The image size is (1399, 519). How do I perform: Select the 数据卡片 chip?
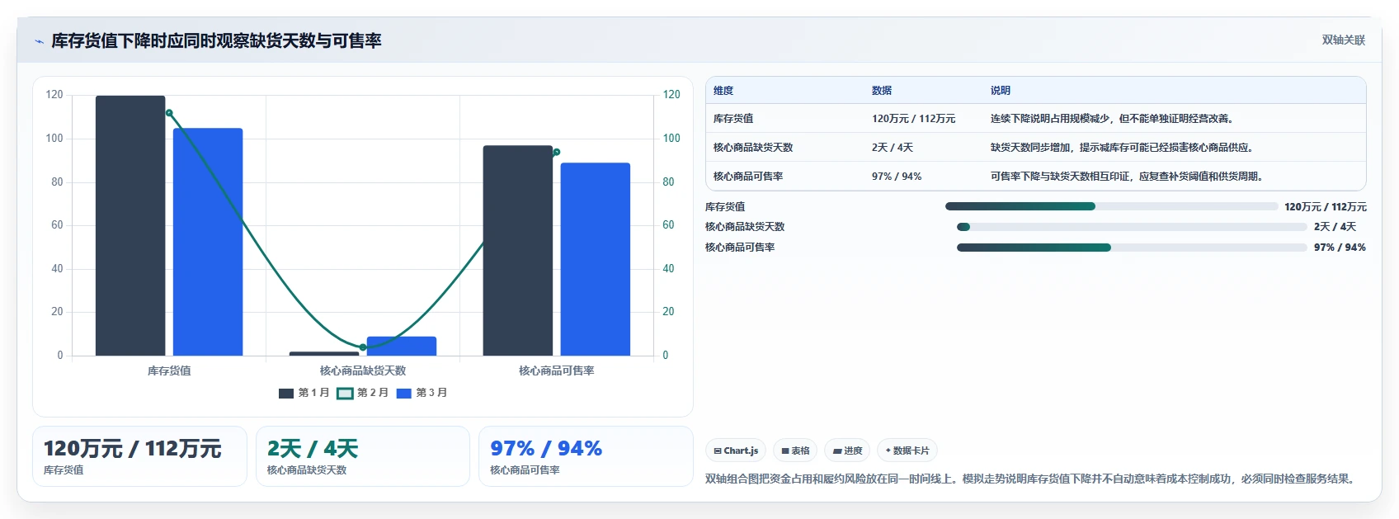[x=907, y=451]
